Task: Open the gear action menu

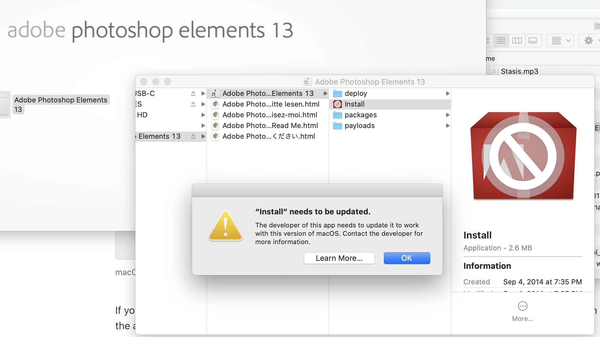Action: coord(589,40)
